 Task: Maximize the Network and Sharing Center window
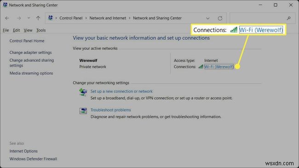tap(276, 5)
